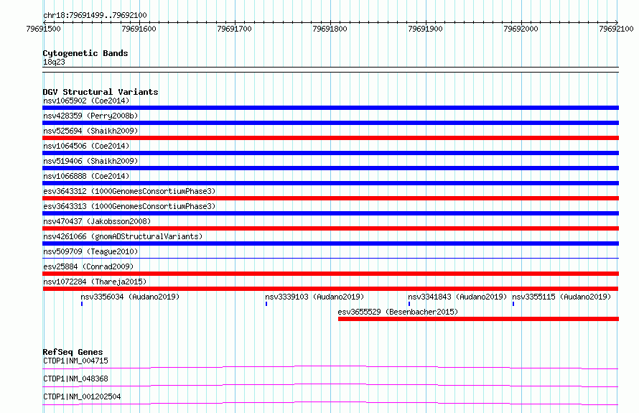This screenshot has height=413, width=639.
Task: Click nsv470437 (Jakobsson2008) variant label
Action: [x=97, y=221]
